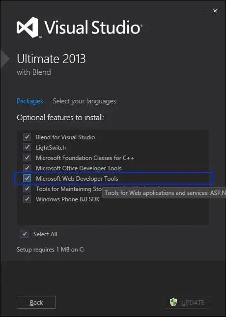Image resolution: width=226 pixels, height=317 pixels.
Task: Toggle Microsoft Web Developer Tools checkbox
Action: (27, 178)
